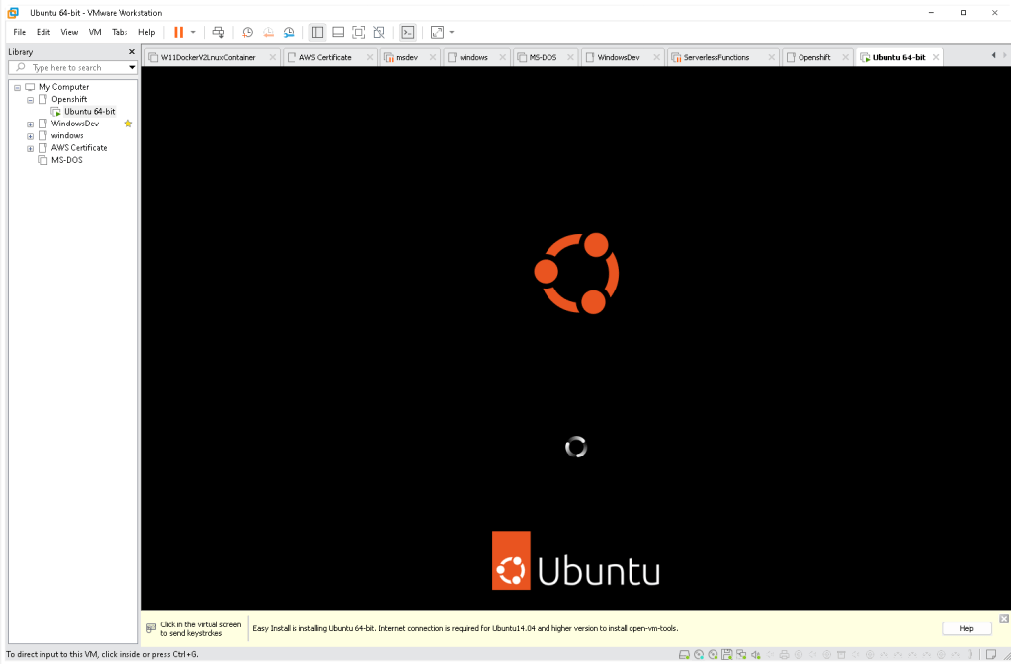Switch to the windows tab
The height and width of the screenshot is (664, 1011).
pos(473,57)
